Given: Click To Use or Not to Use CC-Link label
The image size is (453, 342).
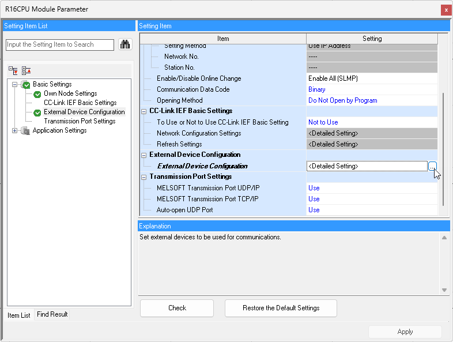Looking at the screenshot, I should (x=222, y=122).
